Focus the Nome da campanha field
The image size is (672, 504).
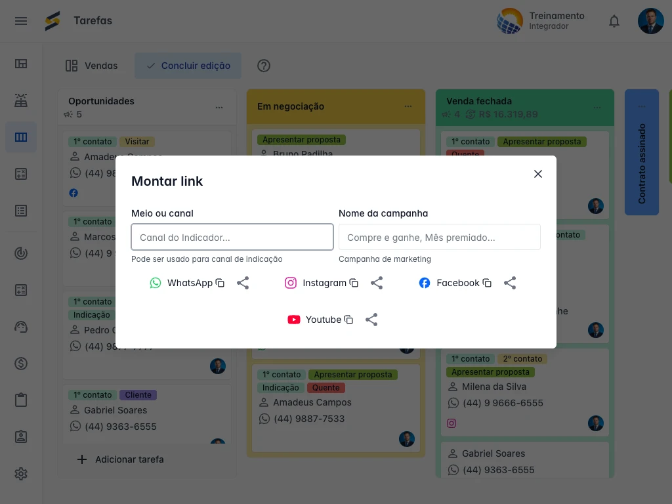pos(440,238)
